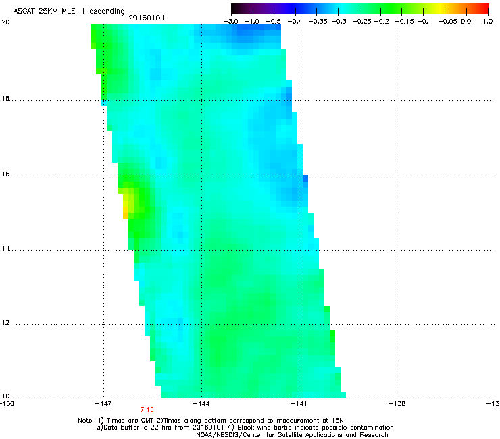Click the color bar label "-0.25"
Screen dimensions: 500x439
pos(362,22)
